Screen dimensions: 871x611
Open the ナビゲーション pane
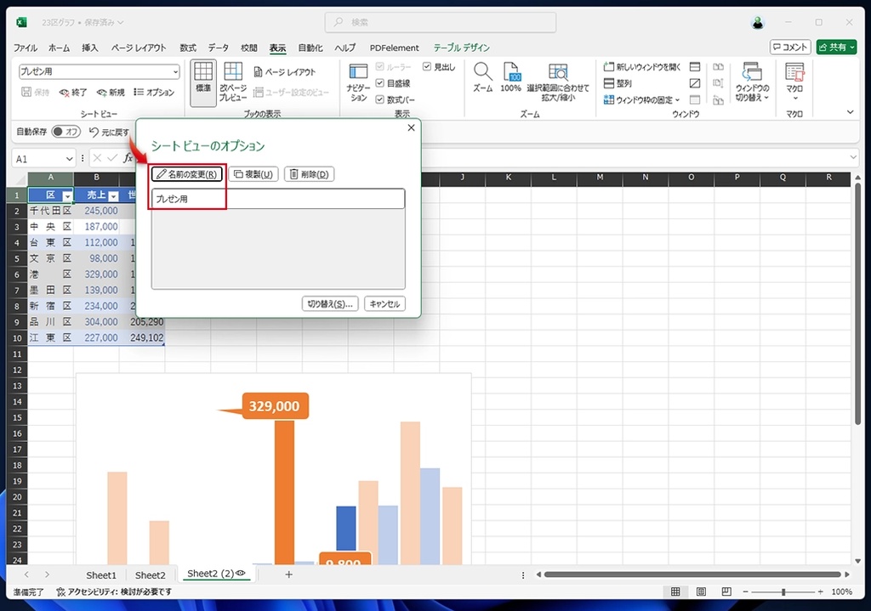[358, 82]
